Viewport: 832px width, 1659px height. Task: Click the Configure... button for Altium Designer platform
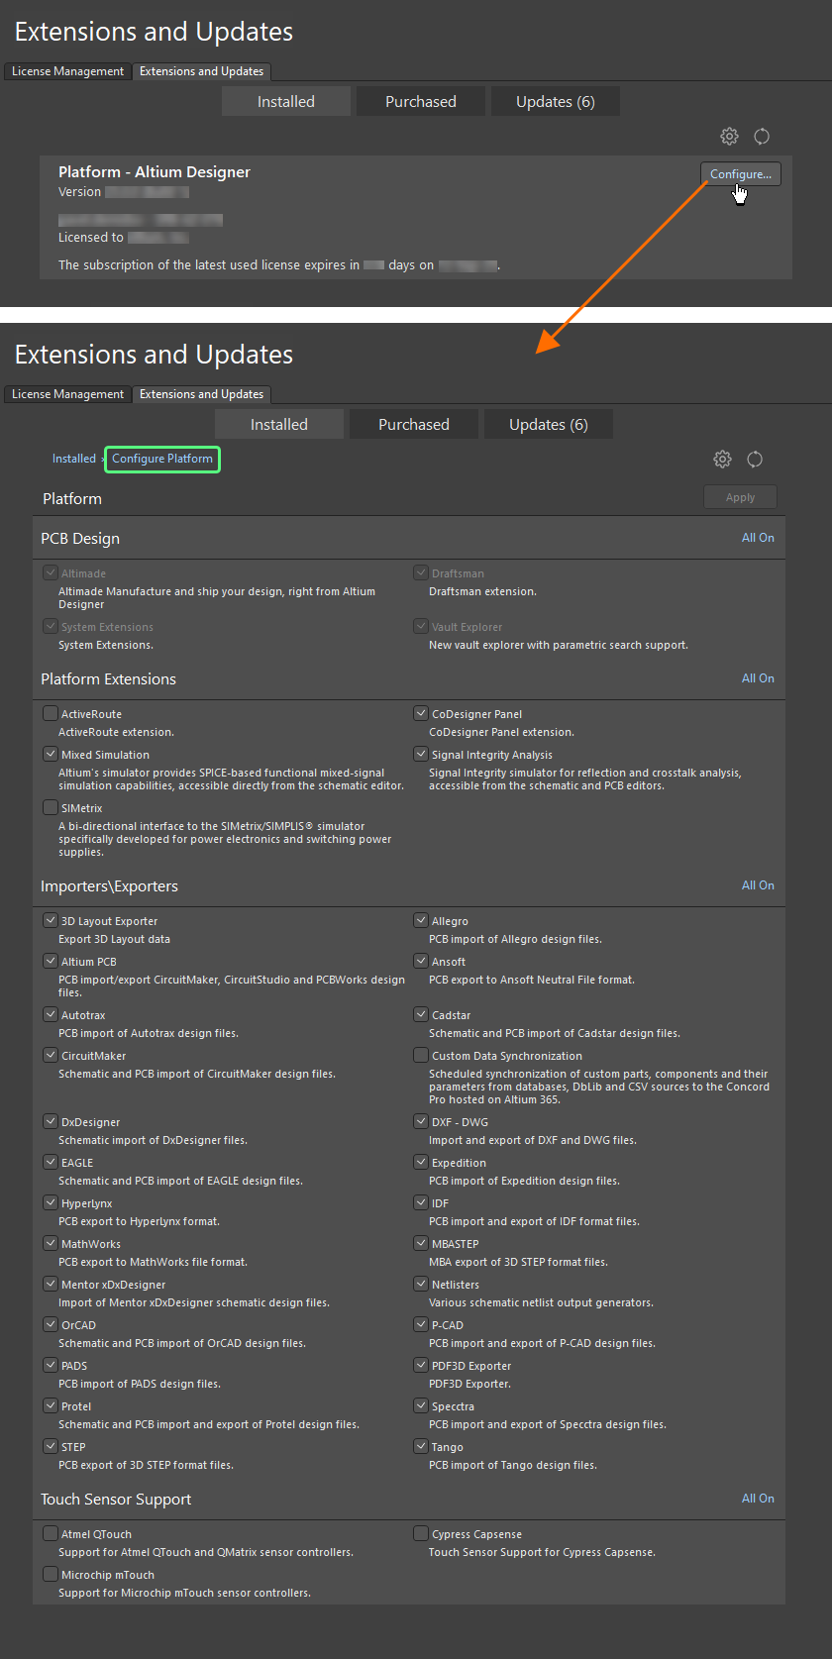click(x=741, y=174)
